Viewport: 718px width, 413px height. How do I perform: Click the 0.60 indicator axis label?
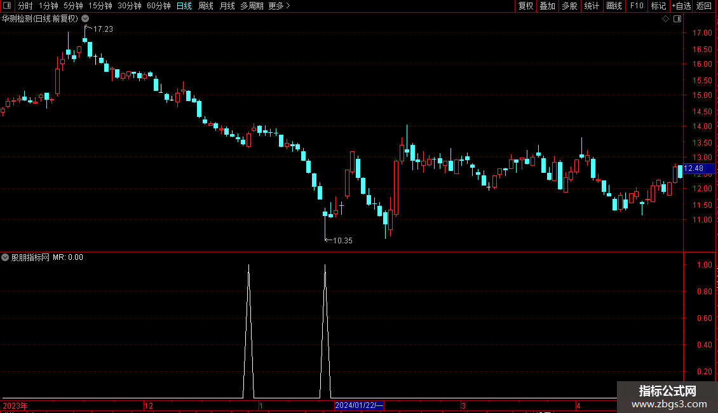point(704,318)
